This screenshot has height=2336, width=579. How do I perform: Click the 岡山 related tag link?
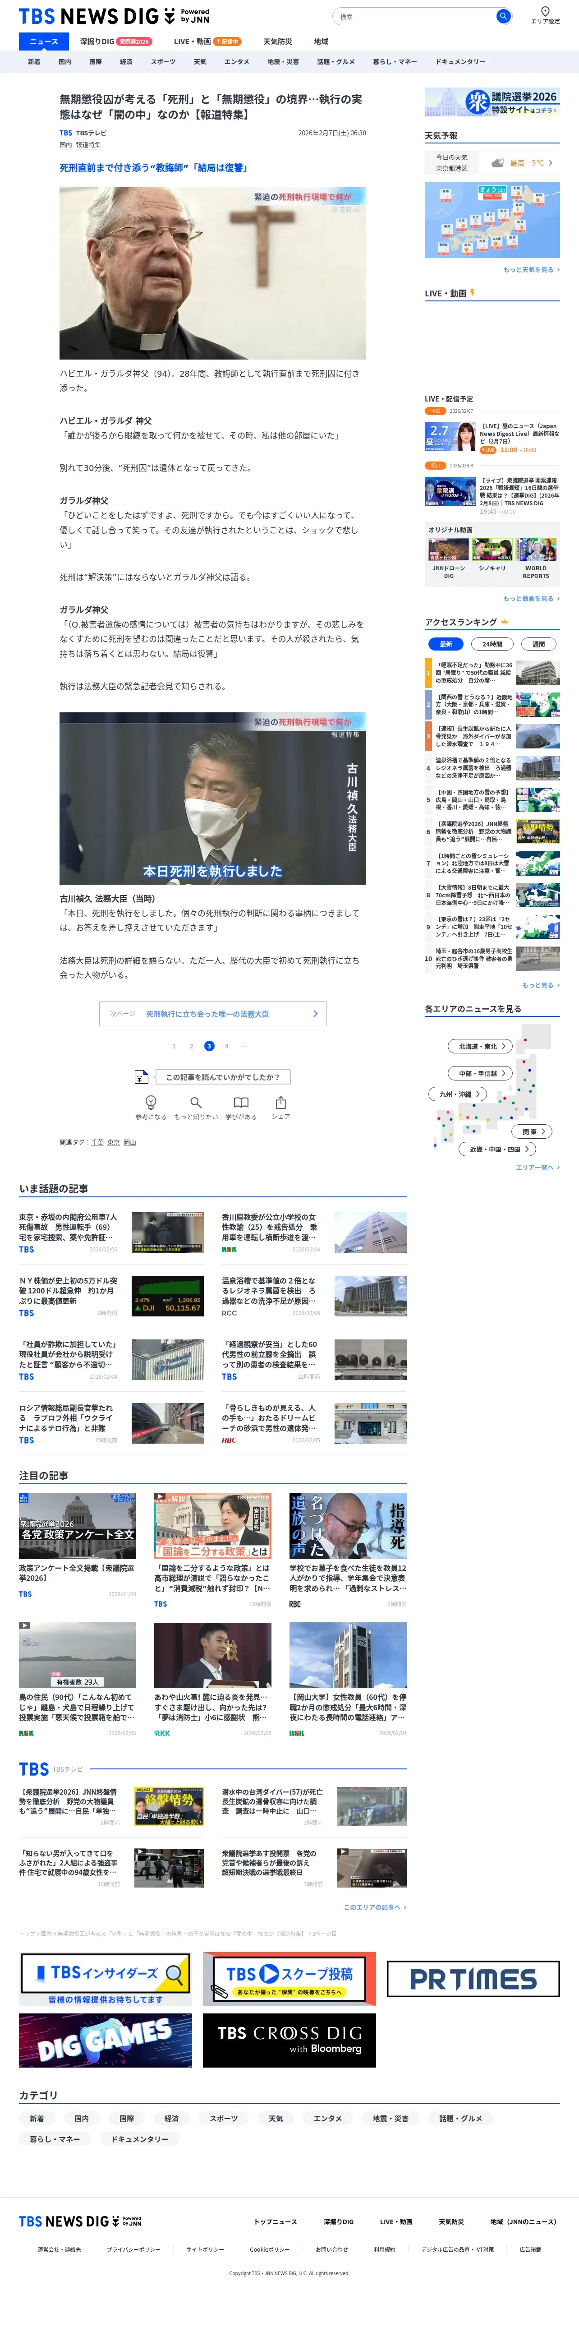[x=129, y=1142]
